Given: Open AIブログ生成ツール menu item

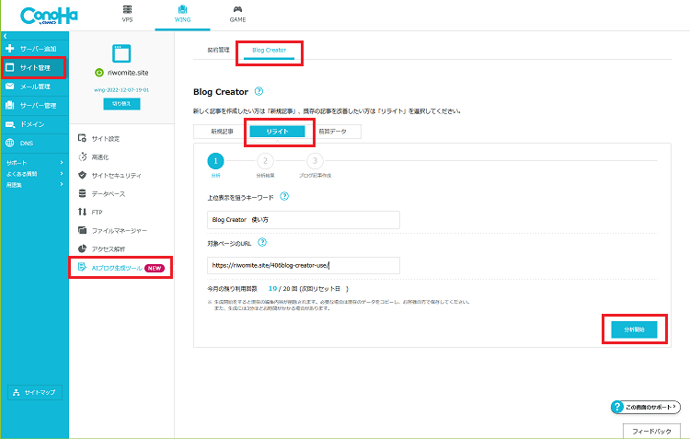Looking at the screenshot, I should [121, 268].
